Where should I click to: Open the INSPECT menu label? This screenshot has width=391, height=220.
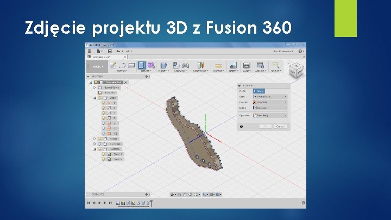coord(218,71)
